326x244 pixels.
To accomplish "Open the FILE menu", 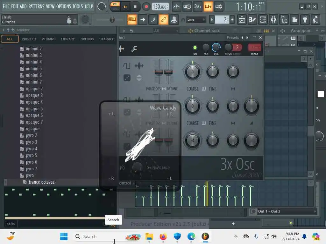I will click(x=6, y=6).
